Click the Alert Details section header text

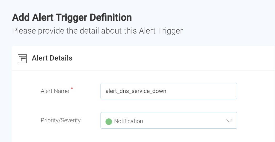coord(52,58)
